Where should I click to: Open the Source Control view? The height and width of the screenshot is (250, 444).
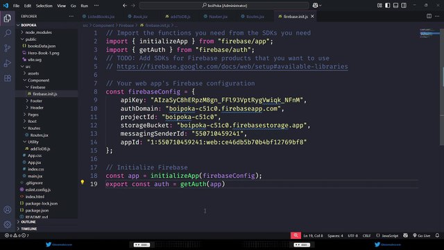pyautogui.click(x=8, y=48)
